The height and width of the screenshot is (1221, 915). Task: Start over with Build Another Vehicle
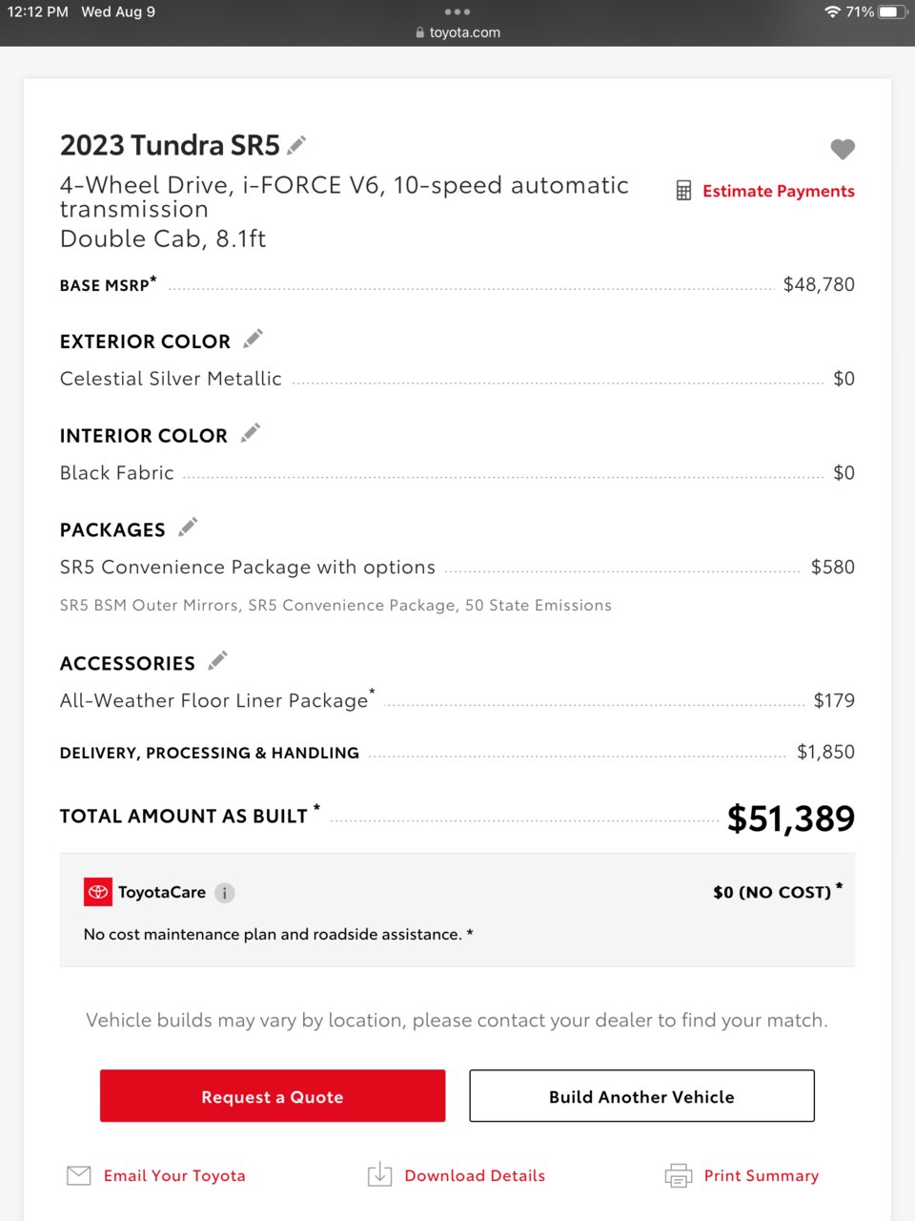(641, 1096)
